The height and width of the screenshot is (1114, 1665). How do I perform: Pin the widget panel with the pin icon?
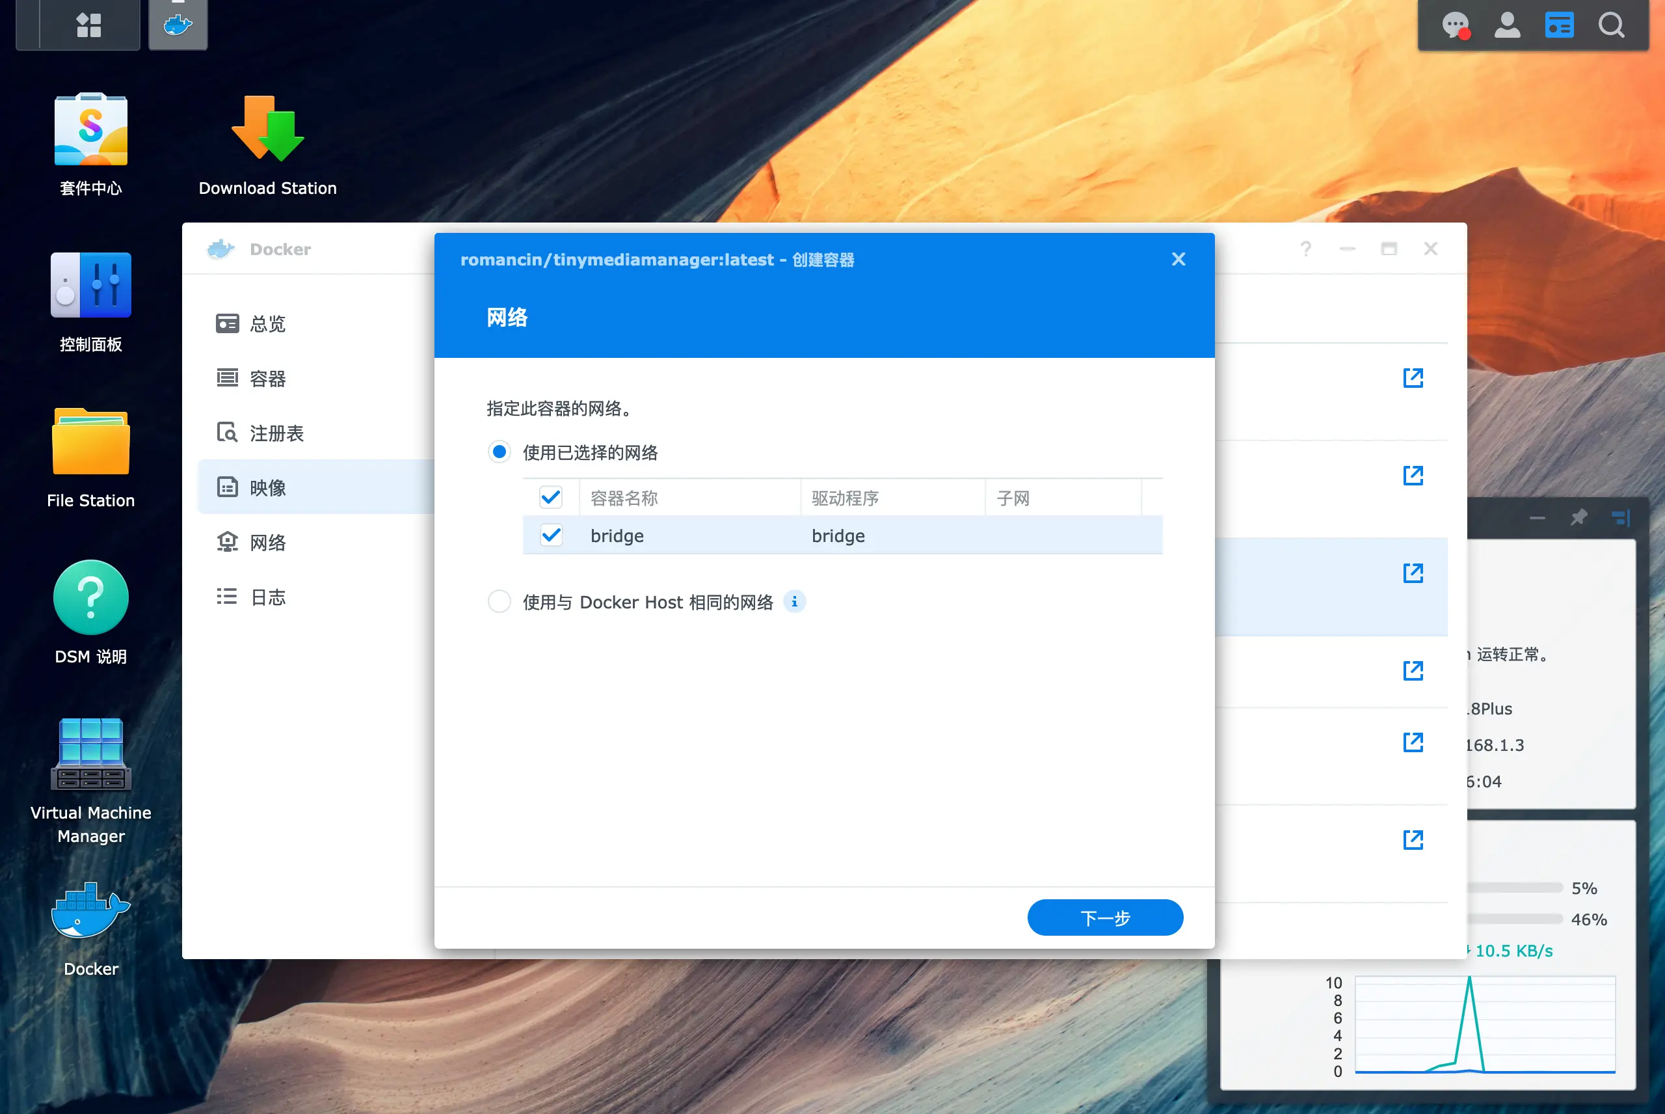(1578, 517)
